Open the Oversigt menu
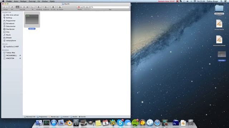Viewport: 229px width, 128px height. coord(32,1)
